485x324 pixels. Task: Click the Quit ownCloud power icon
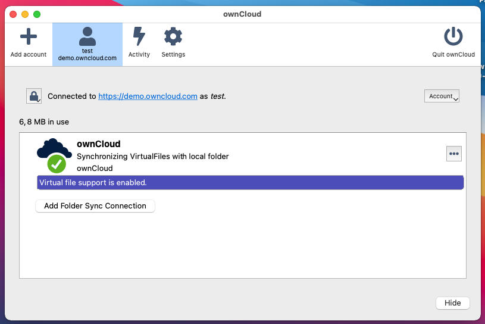pos(453,36)
